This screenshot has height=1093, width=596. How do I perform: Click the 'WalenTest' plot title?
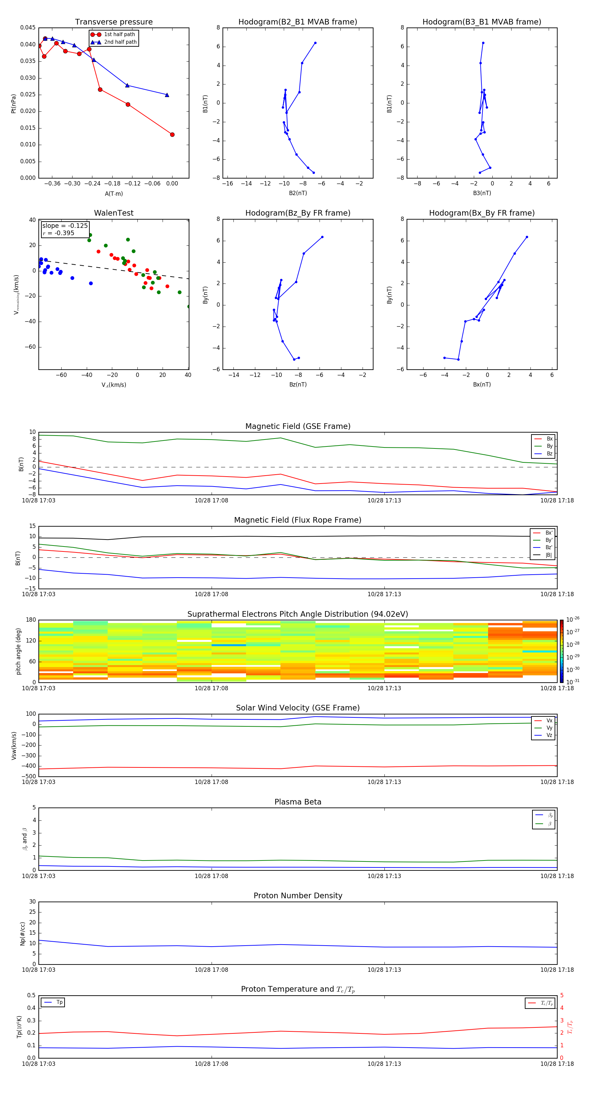pyautogui.click(x=114, y=213)
